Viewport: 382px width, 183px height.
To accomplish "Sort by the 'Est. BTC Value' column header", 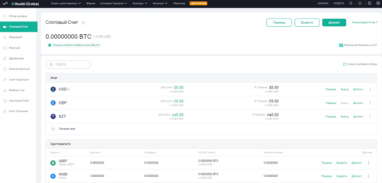I will coord(207,152).
